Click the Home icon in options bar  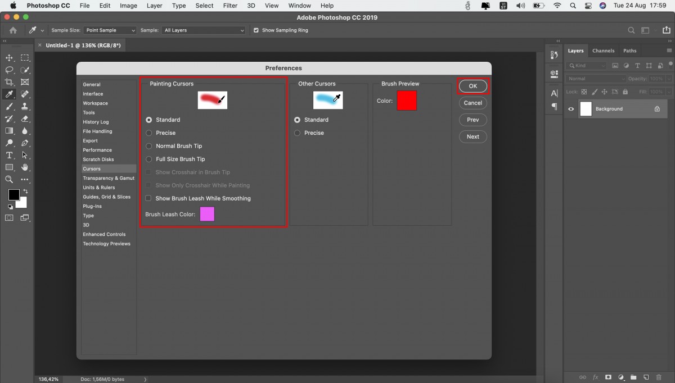[x=13, y=30]
